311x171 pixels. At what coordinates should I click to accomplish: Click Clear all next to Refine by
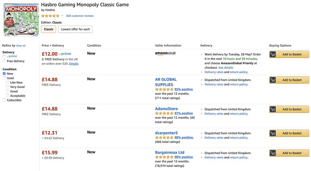21,46
